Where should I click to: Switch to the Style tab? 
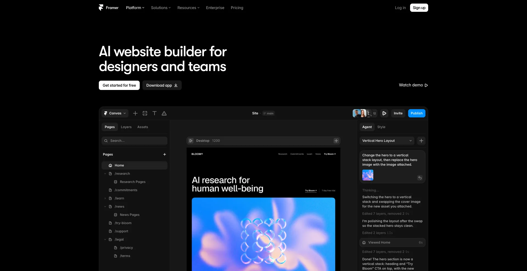click(381, 127)
